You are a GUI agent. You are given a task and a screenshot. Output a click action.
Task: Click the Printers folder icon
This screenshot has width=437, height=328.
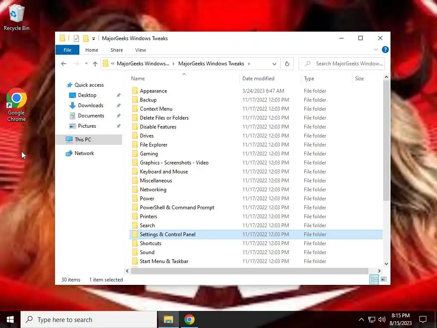click(135, 216)
